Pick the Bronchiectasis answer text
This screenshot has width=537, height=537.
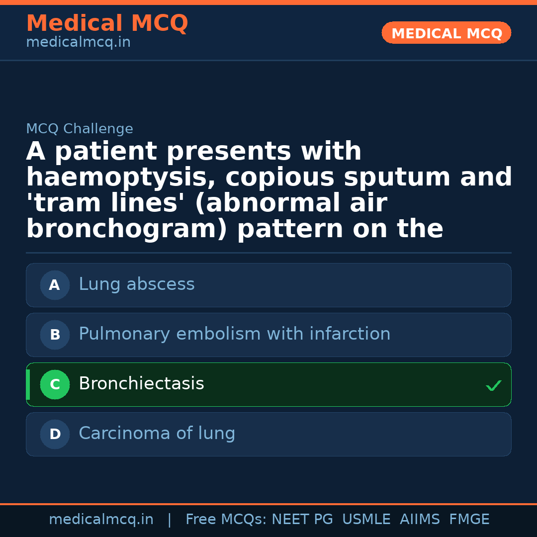(141, 384)
